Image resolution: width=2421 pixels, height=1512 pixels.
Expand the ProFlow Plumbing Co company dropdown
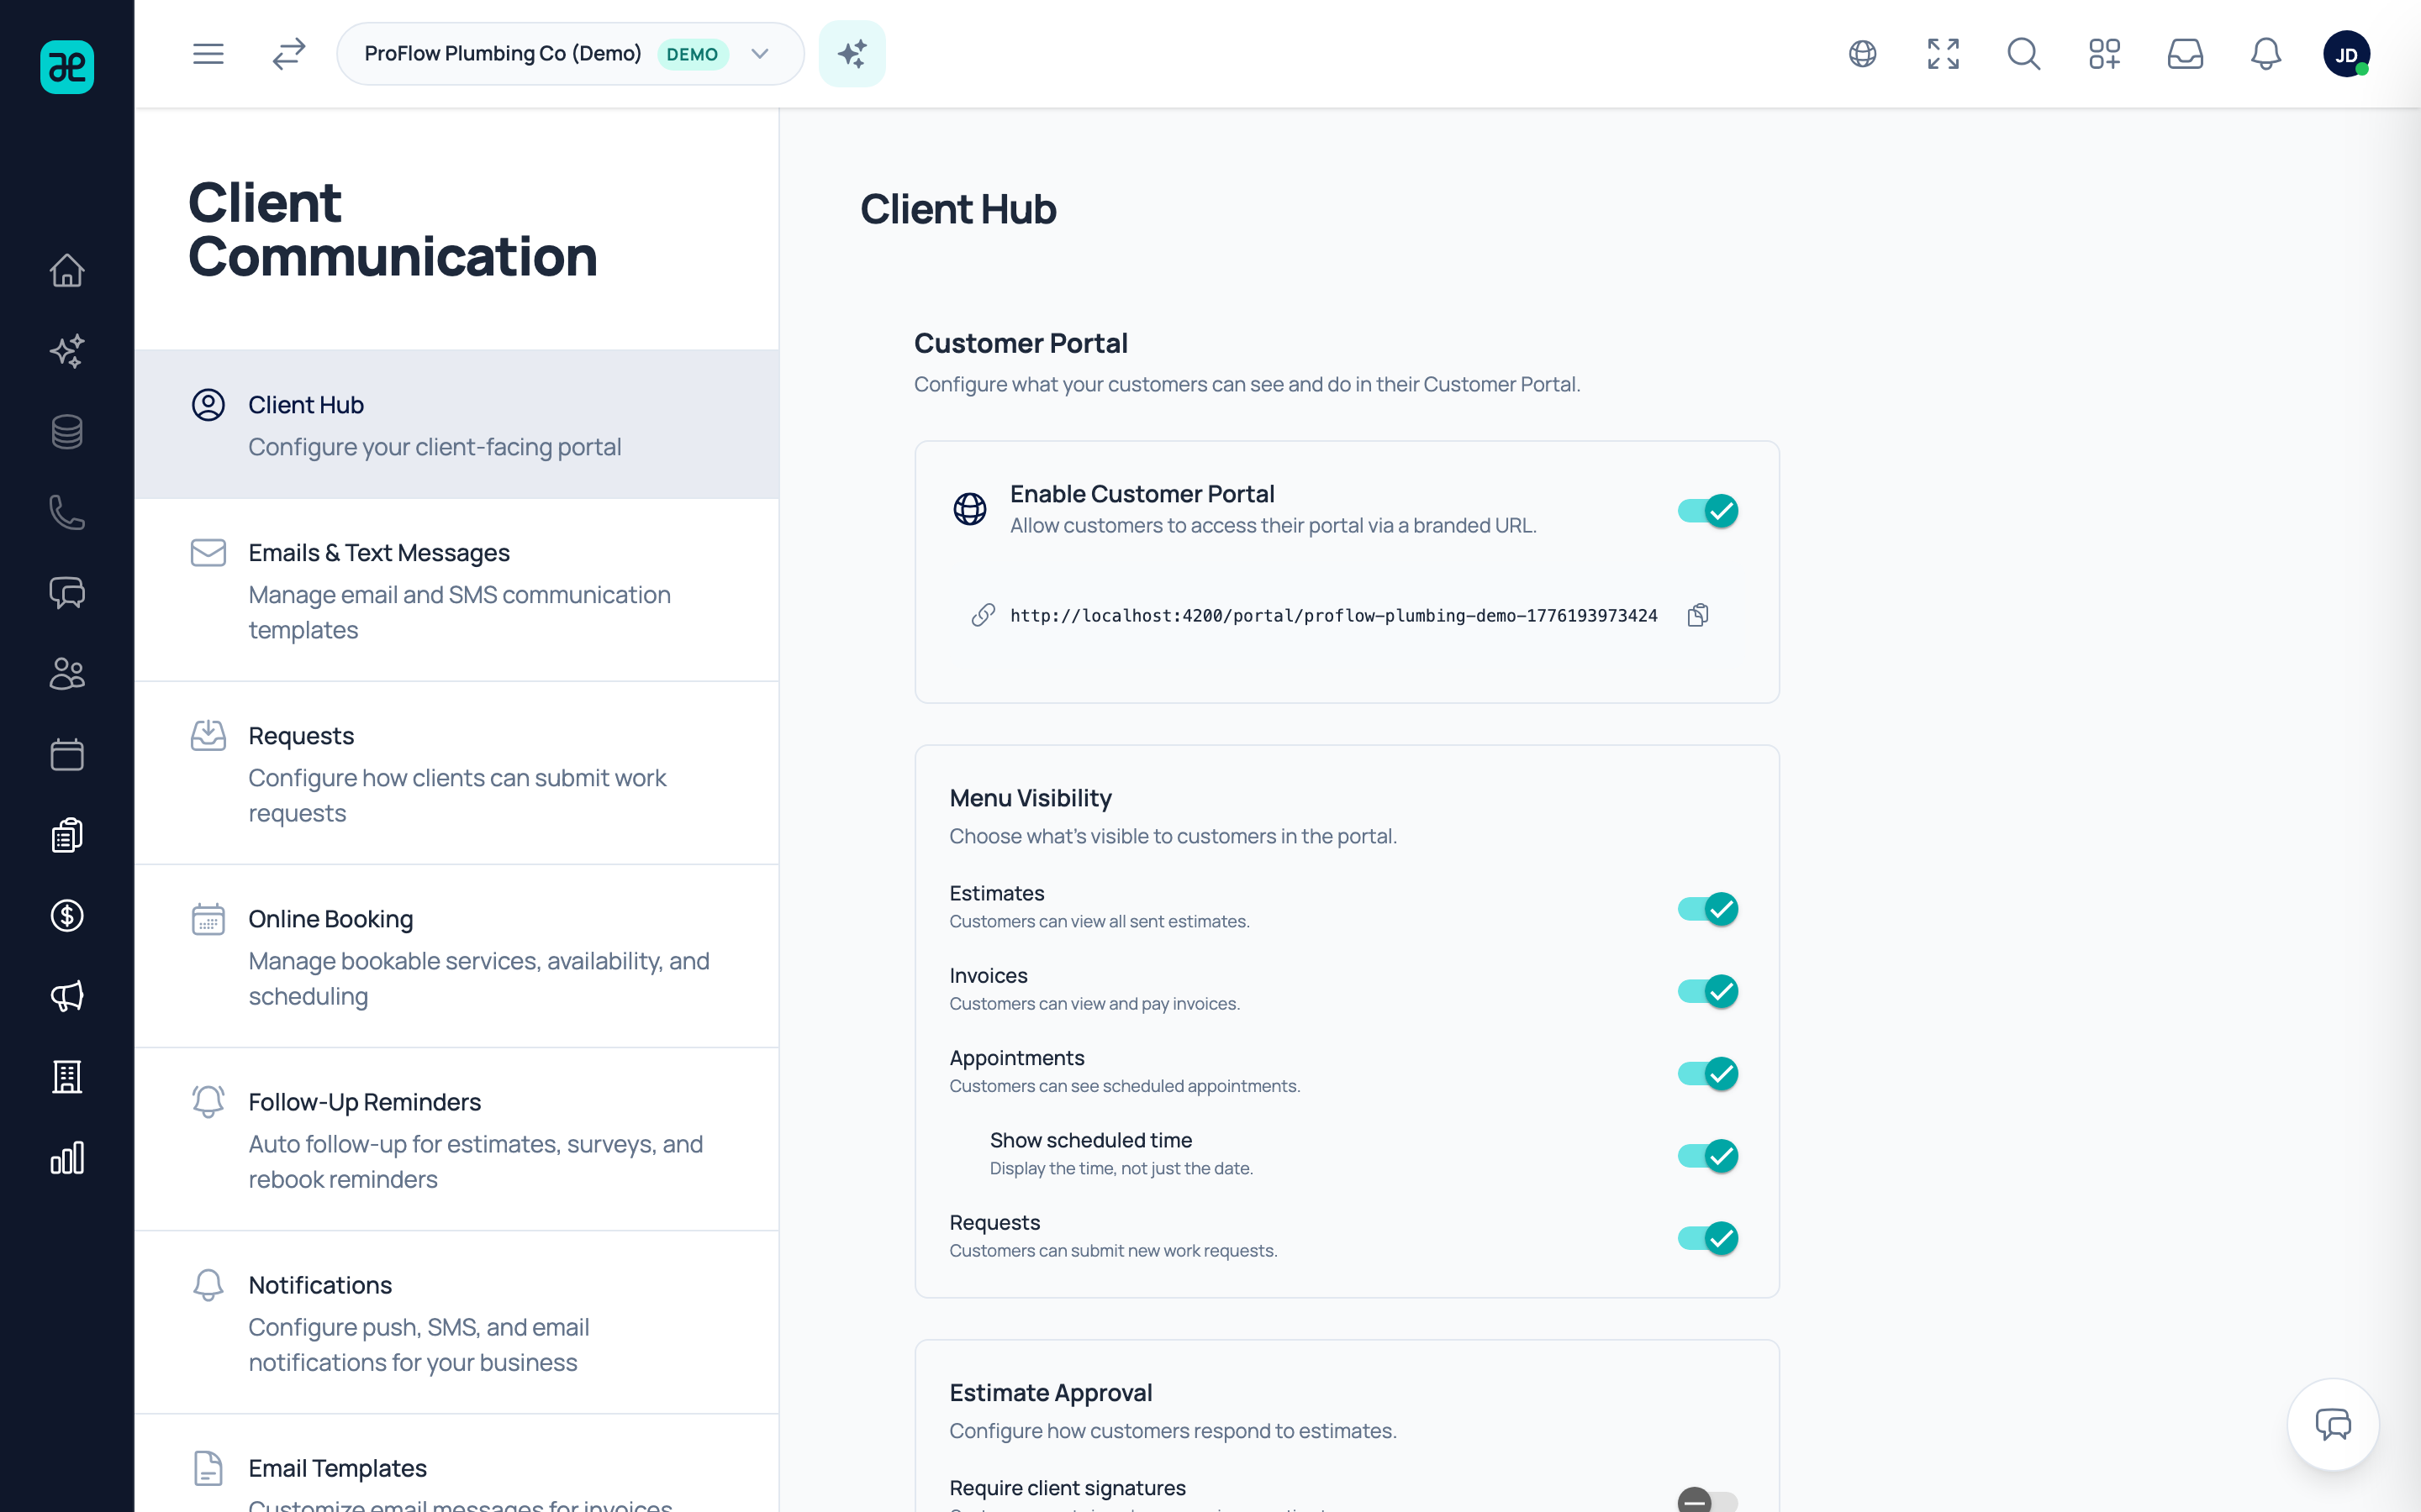(570, 54)
